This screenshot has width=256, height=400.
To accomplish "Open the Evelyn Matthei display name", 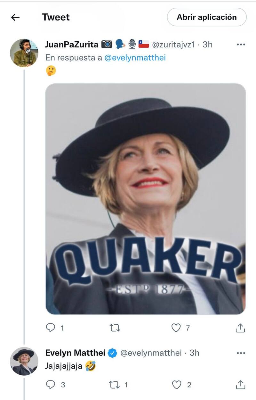I will [75, 353].
